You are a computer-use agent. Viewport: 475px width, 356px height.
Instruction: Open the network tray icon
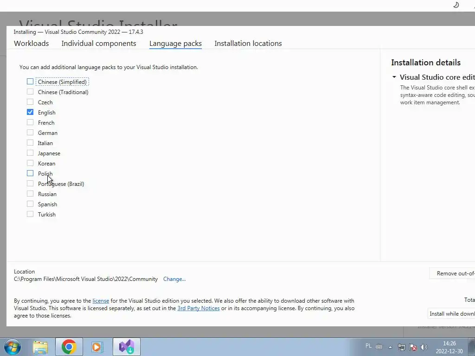point(402,347)
